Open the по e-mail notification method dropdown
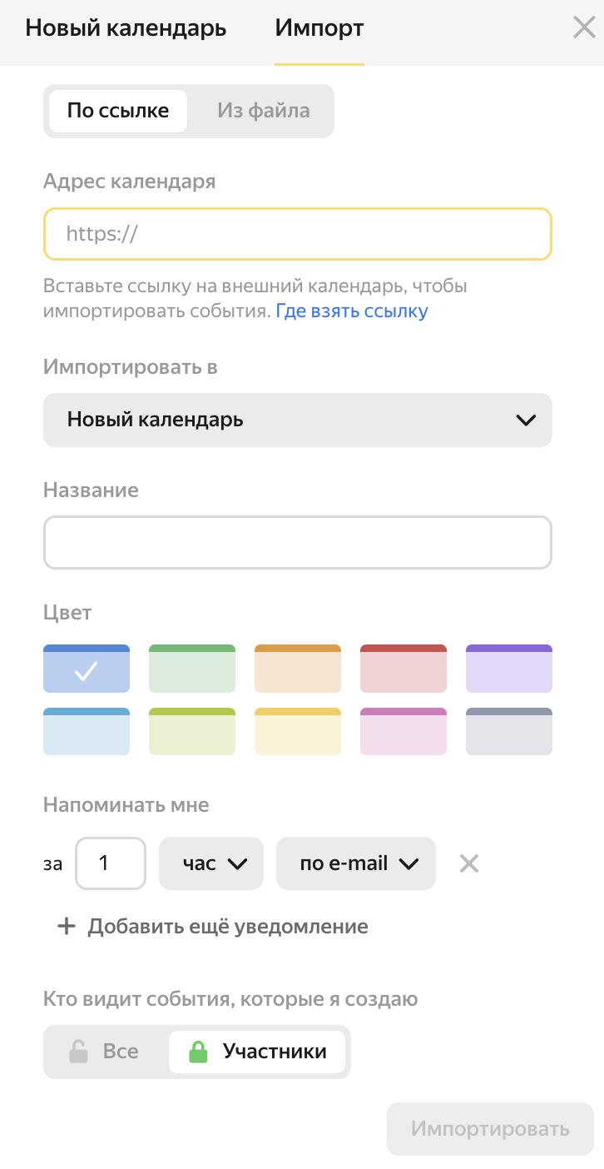Image resolution: width=604 pixels, height=1169 pixels. pos(356,863)
